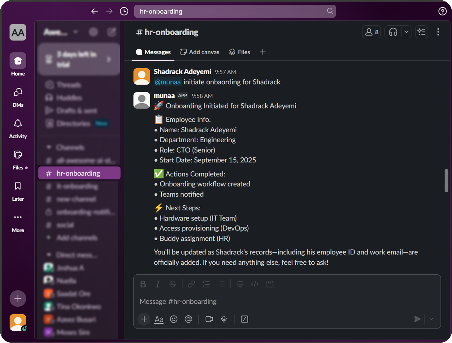Open the help question mark icon
This screenshot has height=343, width=452.
tap(442, 11)
